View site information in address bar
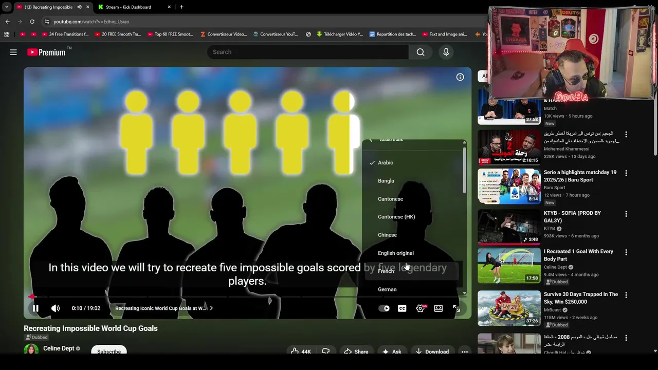Image resolution: width=658 pixels, height=370 pixels. 47,22
